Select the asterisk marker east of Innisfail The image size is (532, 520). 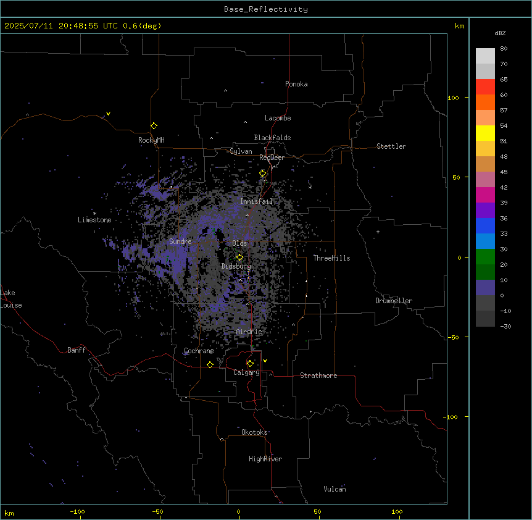(310, 187)
